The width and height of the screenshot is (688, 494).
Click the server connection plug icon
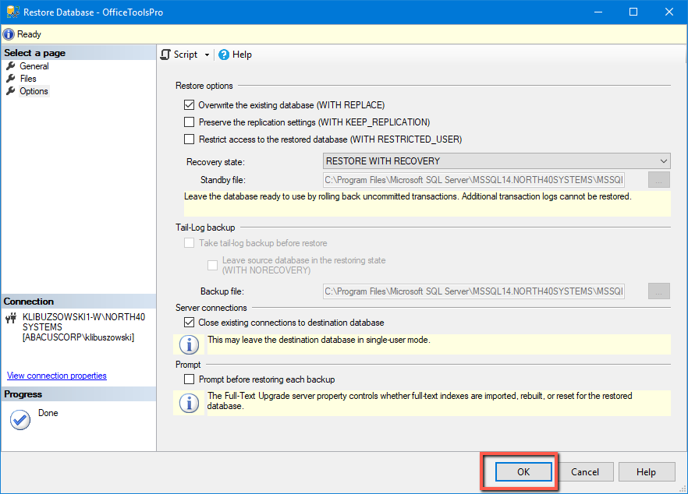click(12, 317)
